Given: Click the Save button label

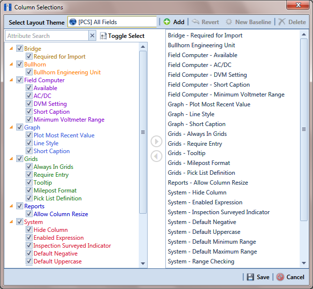Looking at the screenshot, I should coord(263,277).
